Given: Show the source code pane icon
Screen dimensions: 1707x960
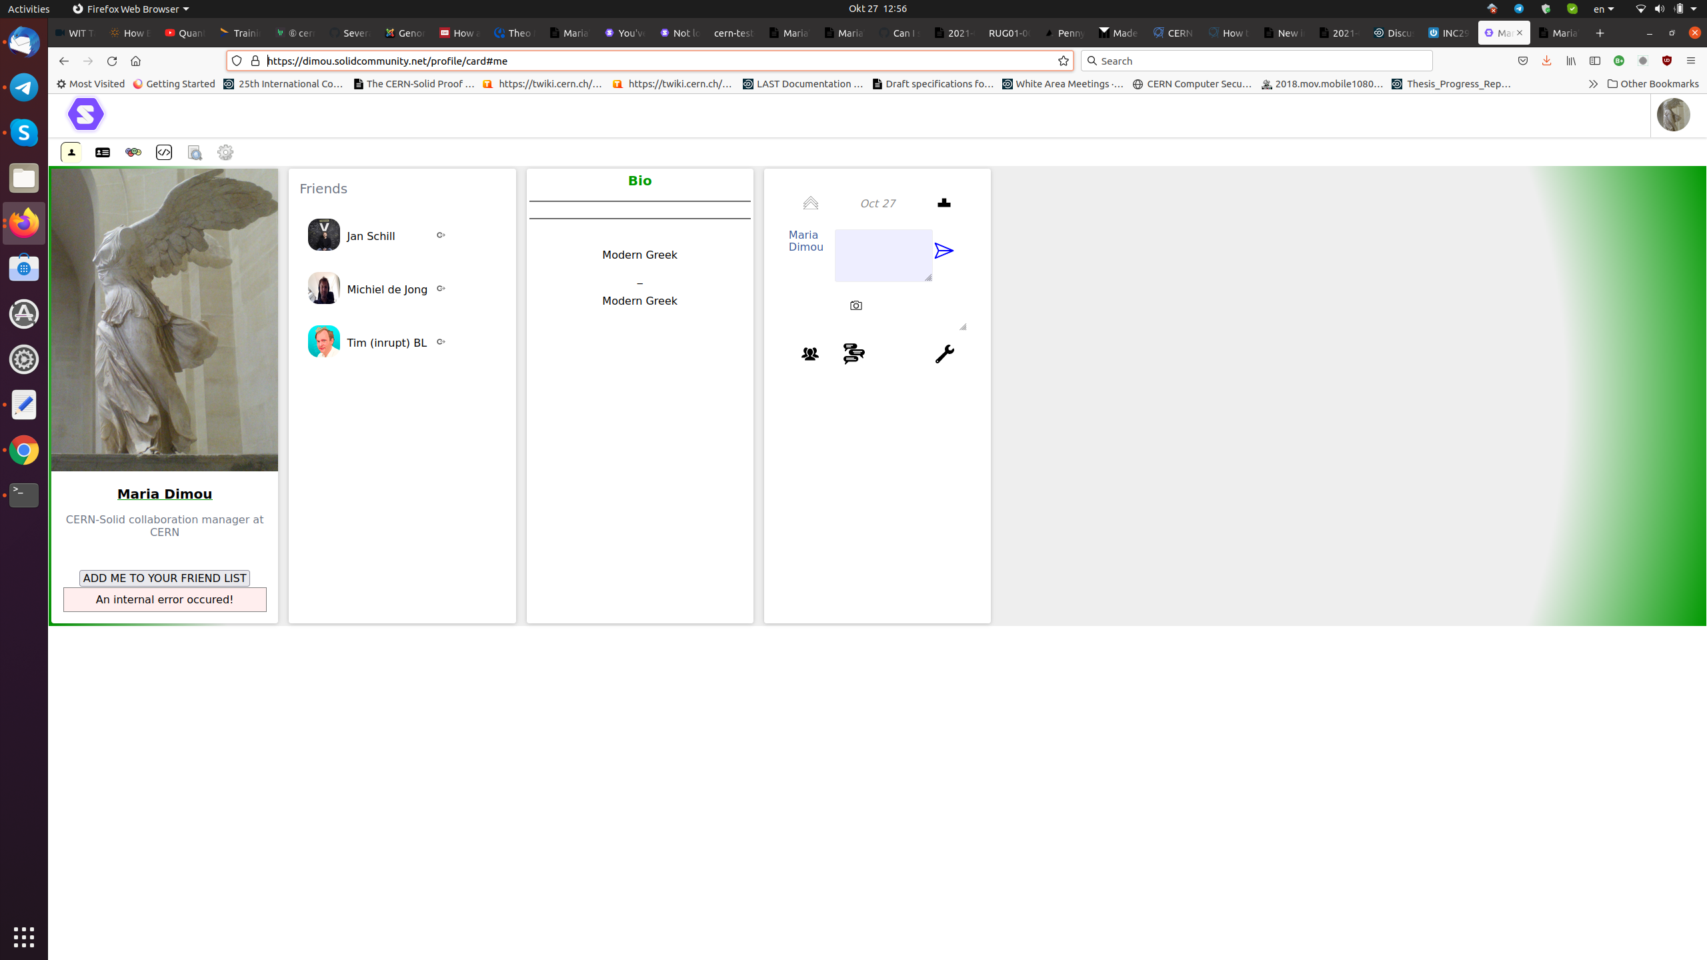Looking at the screenshot, I should pyautogui.click(x=164, y=153).
